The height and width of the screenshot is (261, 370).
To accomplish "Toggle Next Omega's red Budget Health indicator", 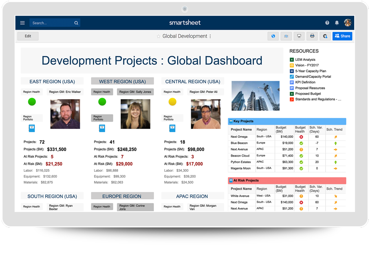I will coord(301,137).
